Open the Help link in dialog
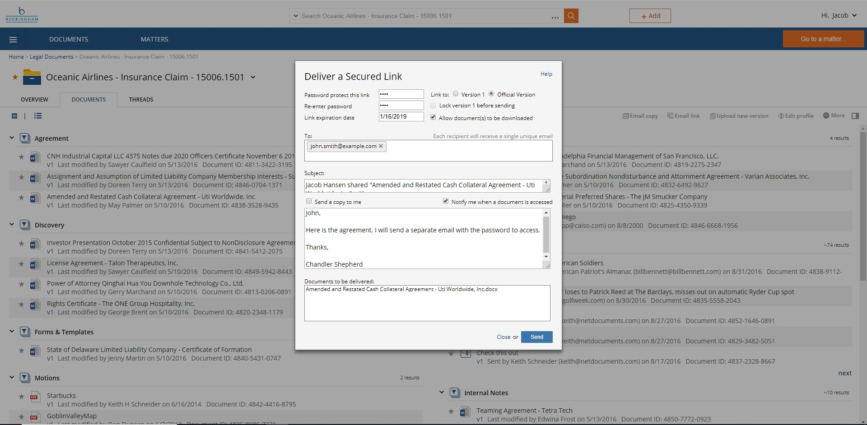 point(546,74)
